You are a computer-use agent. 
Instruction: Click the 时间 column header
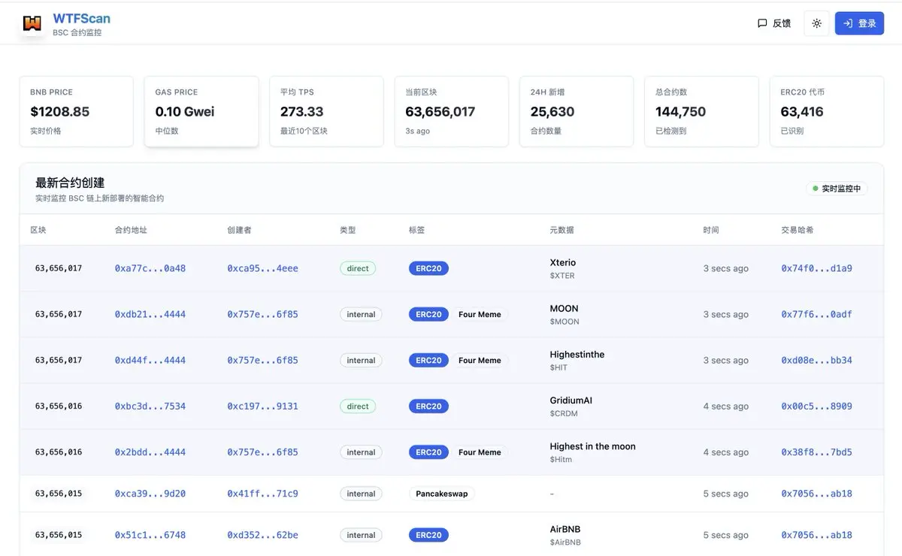710,230
